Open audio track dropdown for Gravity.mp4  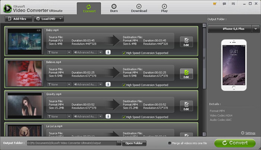pos(88,117)
